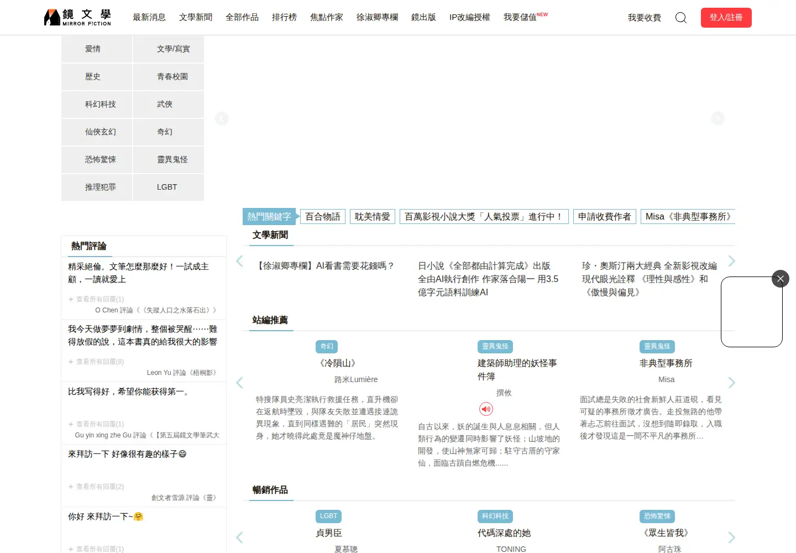The height and width of the screenshot is (553, 796).
Task: Open the book 《眾生皆我》
Action: pyautogui.click(x=666, y=533)
